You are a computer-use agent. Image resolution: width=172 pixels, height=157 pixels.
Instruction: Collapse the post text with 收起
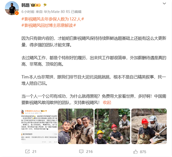(x=107, y=103)
